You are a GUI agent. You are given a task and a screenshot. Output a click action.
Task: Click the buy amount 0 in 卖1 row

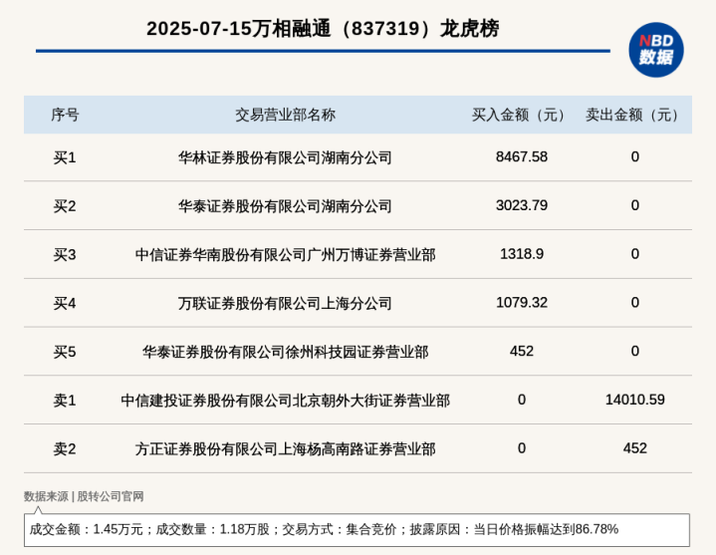(x=522, y=400)
